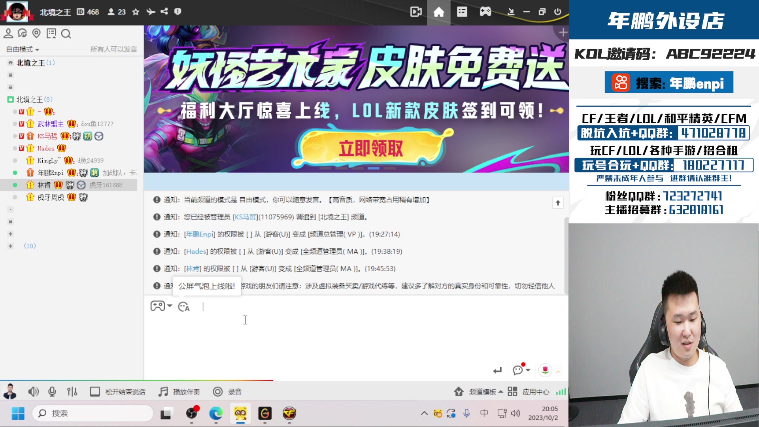Click the location pin icon in sidebar
The width and height of the screenshot is (759, 427).
click(36, 34)
